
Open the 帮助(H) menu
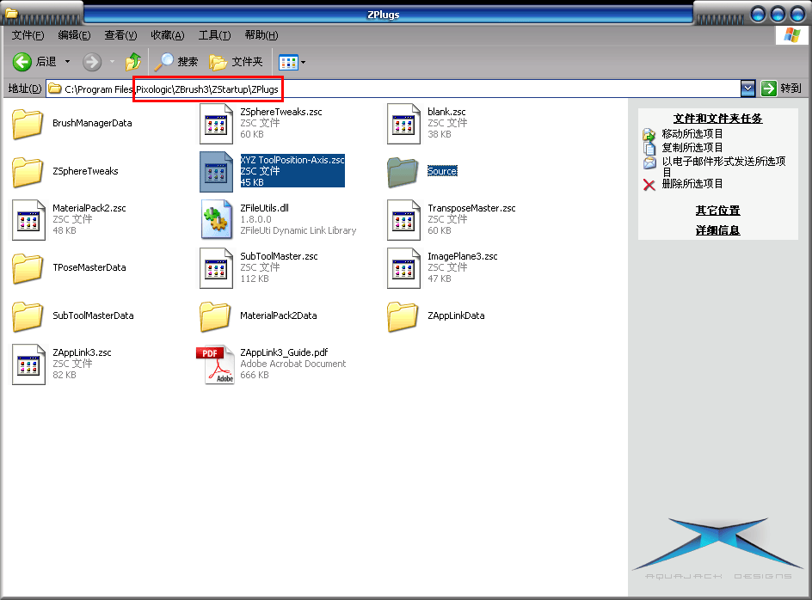[261, 35]
